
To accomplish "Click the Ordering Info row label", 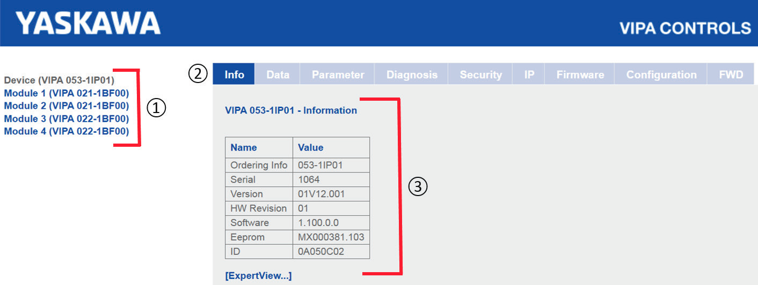I will tap(259, 165).
